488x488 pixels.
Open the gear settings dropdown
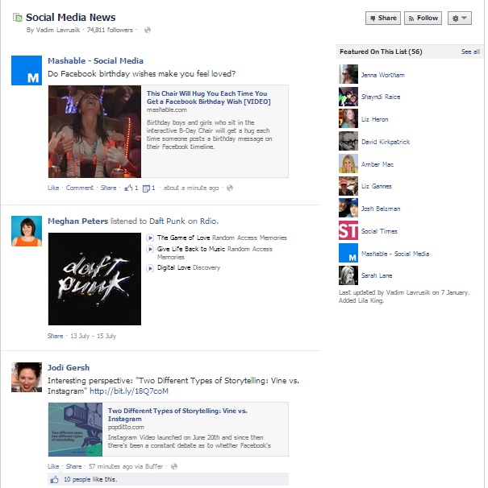point(460,18)
